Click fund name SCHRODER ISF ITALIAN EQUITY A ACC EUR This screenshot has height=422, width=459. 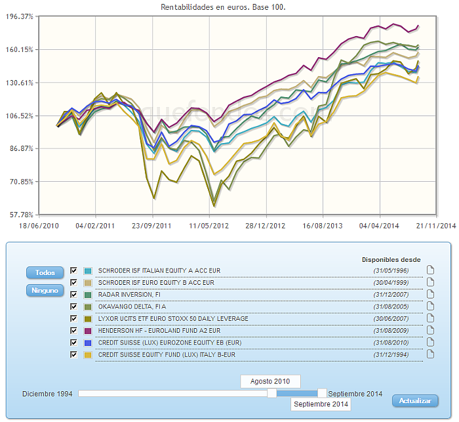(159, 270)
